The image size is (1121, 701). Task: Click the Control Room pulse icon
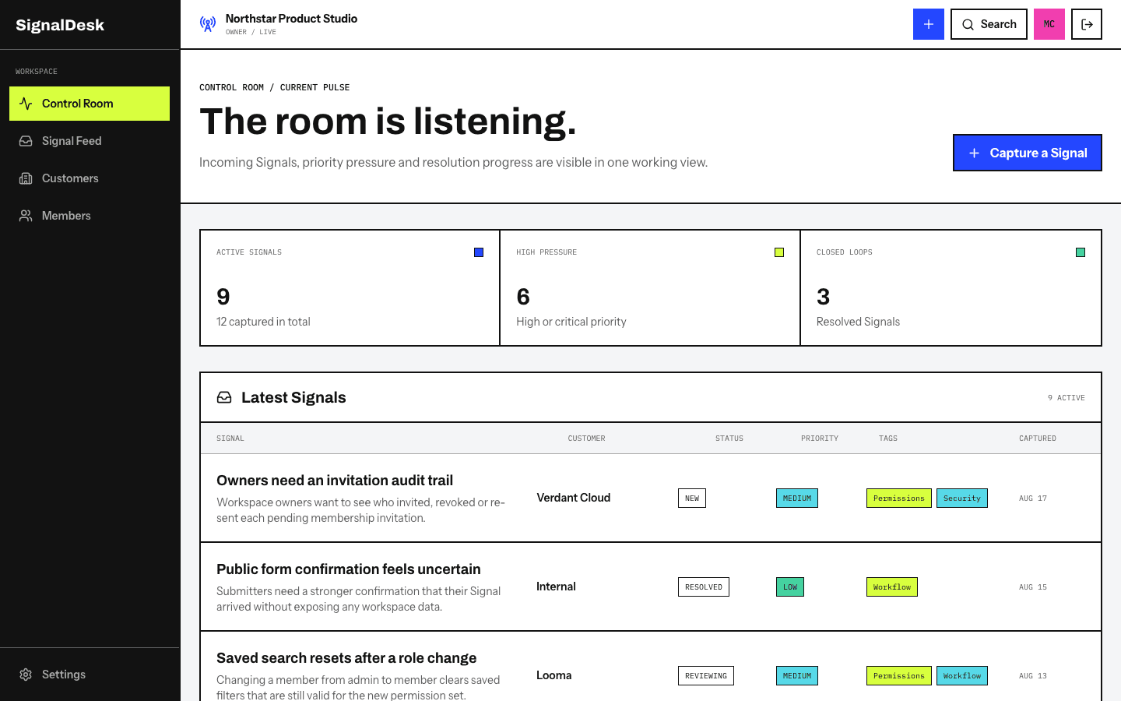tap(26, 104)
